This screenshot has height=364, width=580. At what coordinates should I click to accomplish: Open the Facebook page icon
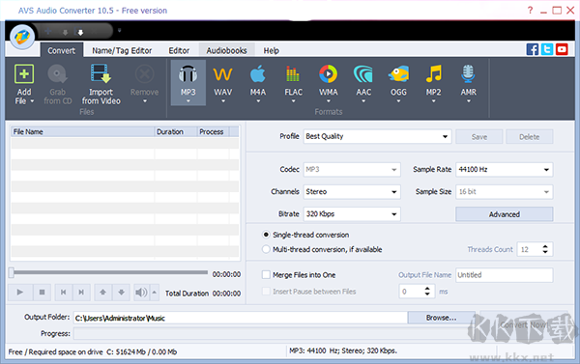[533, 49]
